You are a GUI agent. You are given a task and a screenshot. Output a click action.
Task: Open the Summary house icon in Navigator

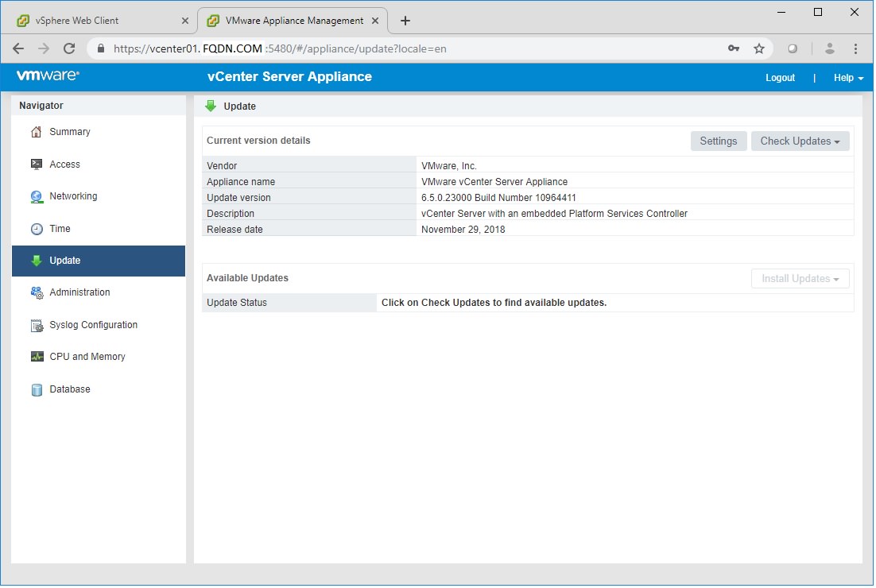(37, 133)
